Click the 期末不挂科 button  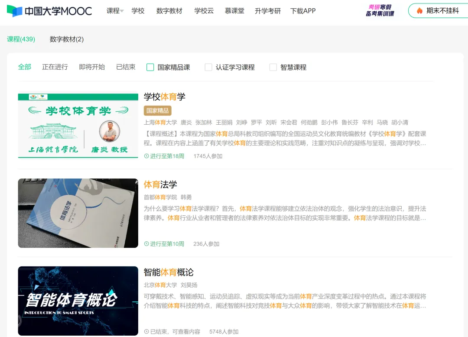[438, 11]
